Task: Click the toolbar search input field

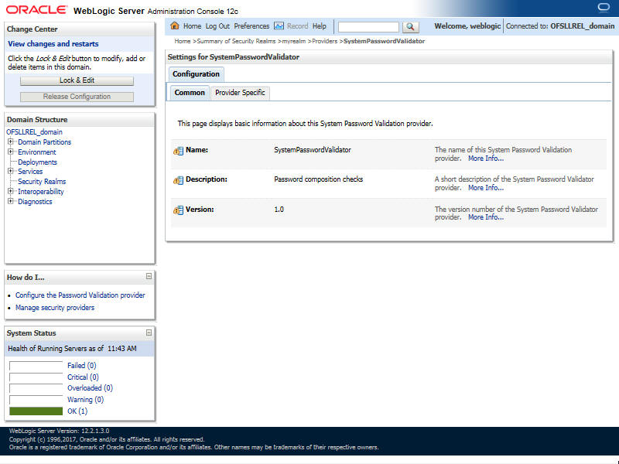Action: (x=369, y=27)
